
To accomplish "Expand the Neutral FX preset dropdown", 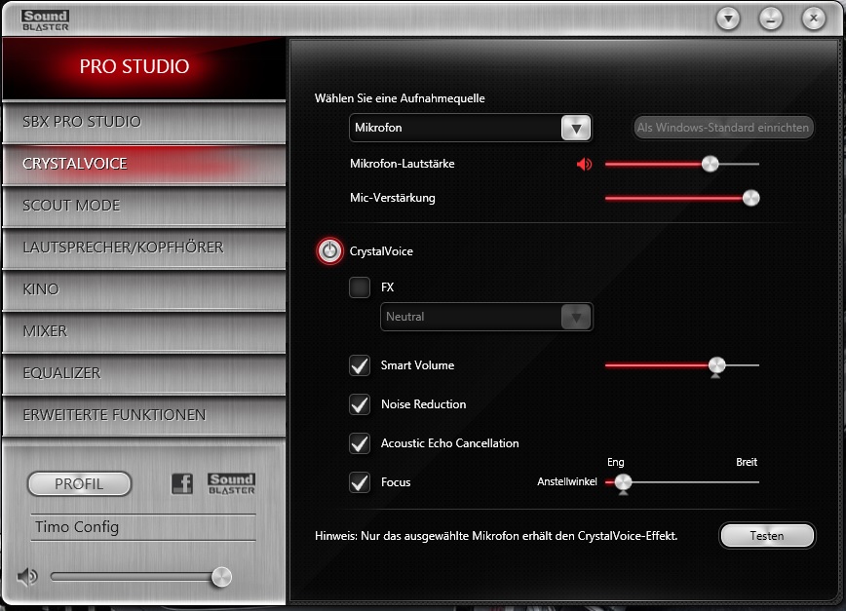I will [486, 317].
